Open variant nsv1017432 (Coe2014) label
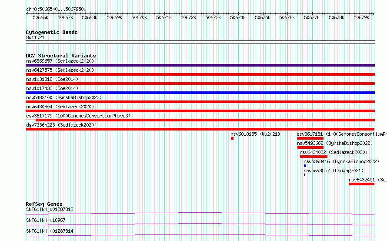The height and width of the screenshot is (241, 387). click(x=52, y=88)
